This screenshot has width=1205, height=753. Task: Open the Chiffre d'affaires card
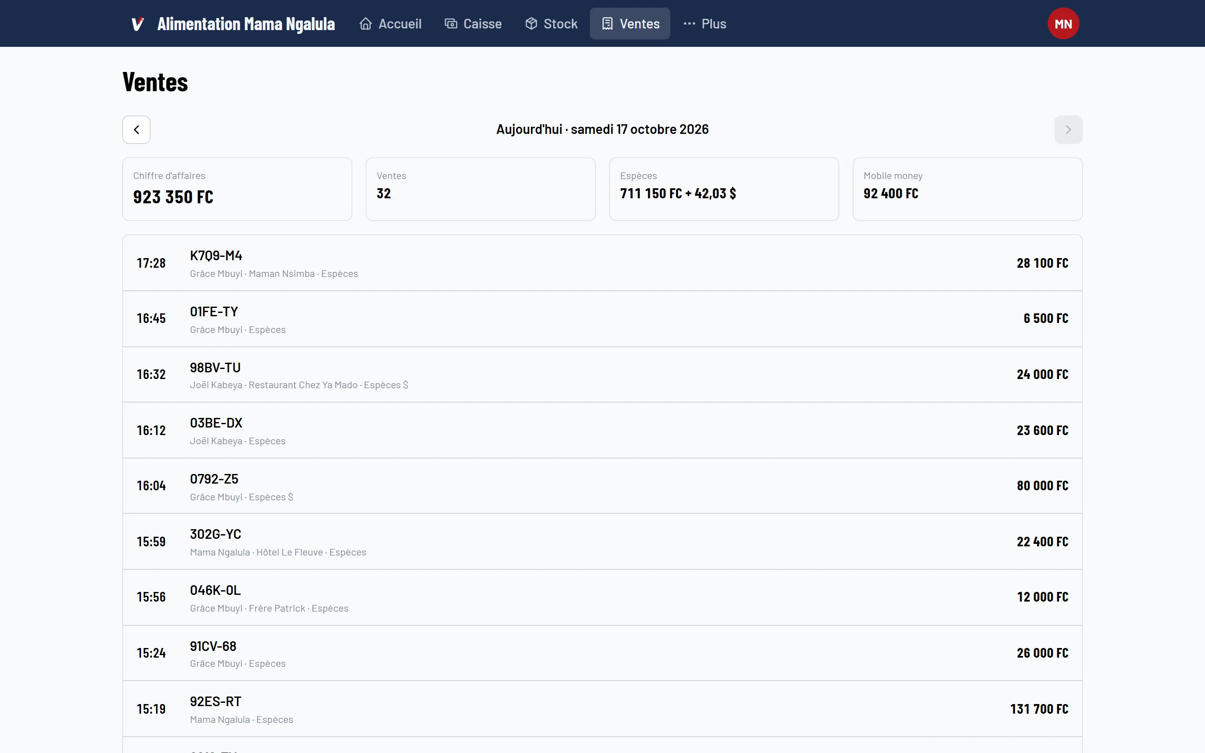coord(237,189)
